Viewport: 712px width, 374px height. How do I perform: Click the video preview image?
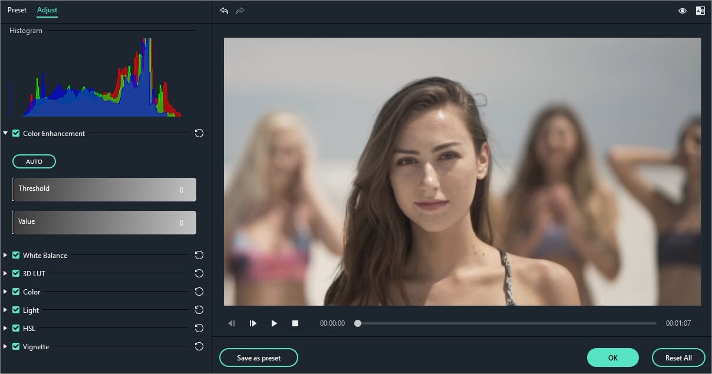(462, 171)
